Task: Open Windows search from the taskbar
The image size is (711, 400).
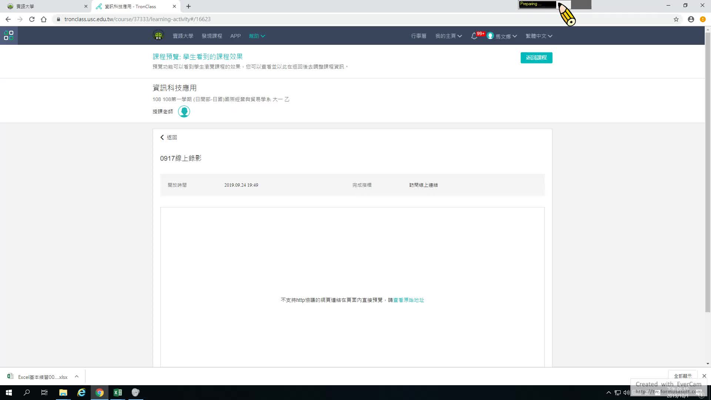Action: [x=27, y=393]
